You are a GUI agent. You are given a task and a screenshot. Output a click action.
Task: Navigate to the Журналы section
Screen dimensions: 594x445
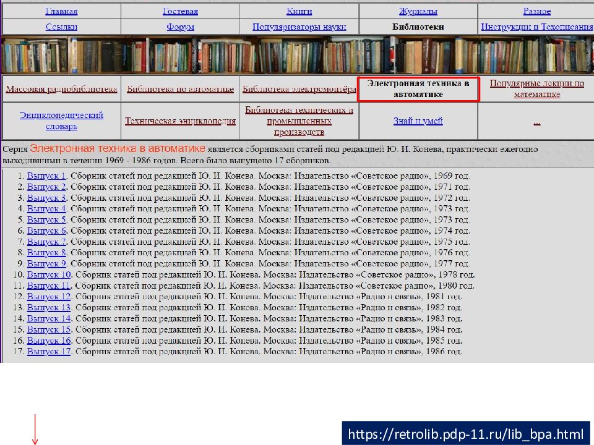tap(418, 11)
